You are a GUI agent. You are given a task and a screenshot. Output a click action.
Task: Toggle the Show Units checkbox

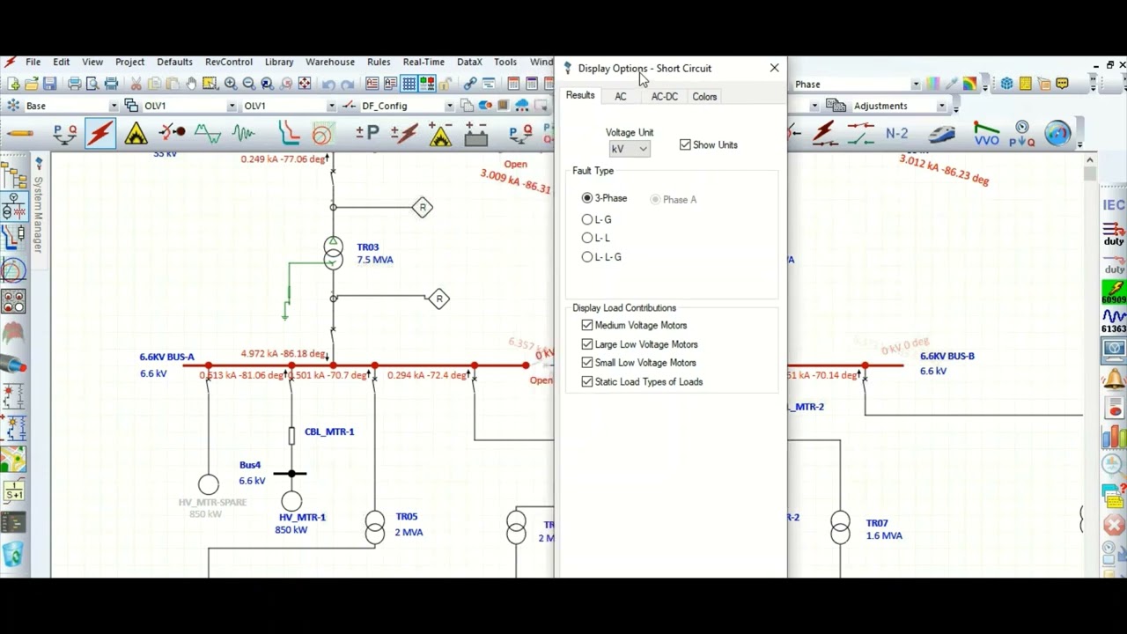coord(685,144)
